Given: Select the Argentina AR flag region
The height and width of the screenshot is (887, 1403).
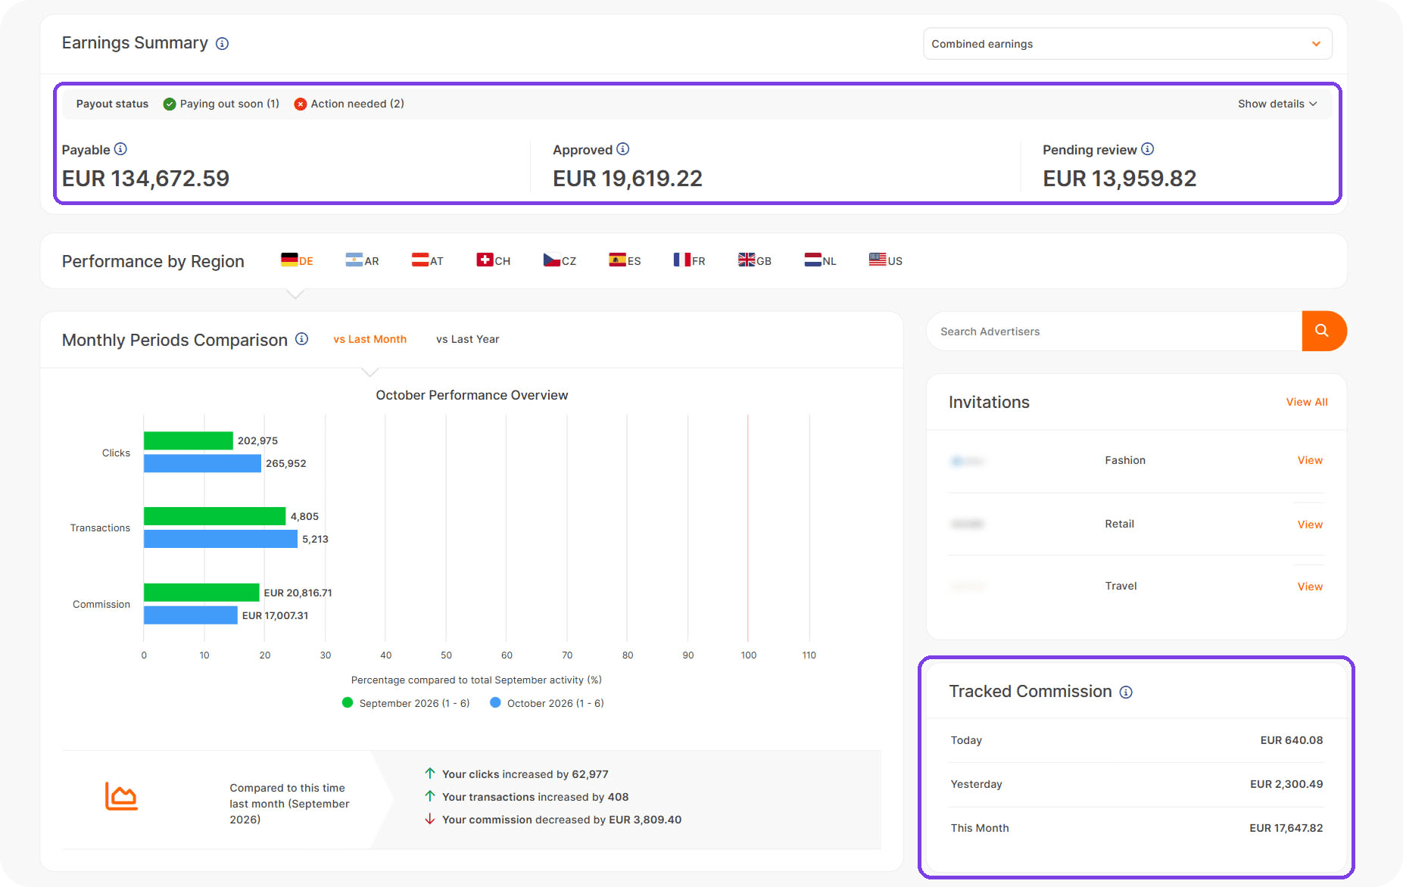Looking at the screenshot, I should (x=362, y=260).
